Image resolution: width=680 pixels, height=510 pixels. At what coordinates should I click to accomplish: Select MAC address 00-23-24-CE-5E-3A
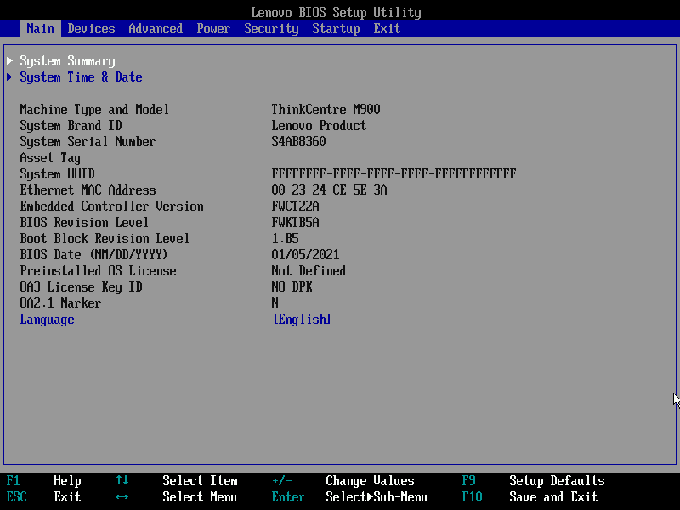[x=329, y=190]
